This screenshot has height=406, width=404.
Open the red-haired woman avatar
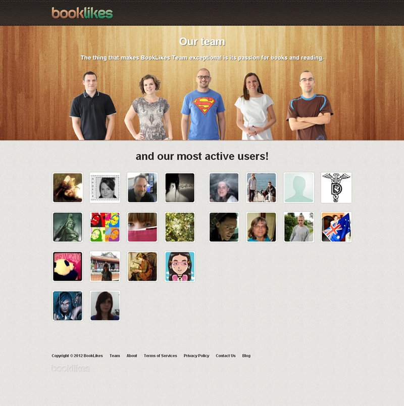point(105,306)
